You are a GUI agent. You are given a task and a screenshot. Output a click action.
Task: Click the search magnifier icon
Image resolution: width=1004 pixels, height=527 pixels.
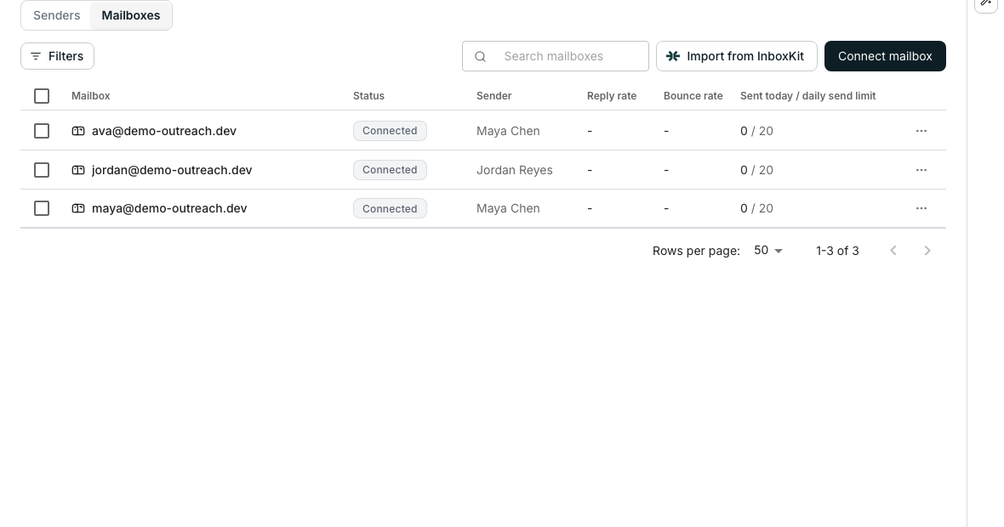point(480,56)
